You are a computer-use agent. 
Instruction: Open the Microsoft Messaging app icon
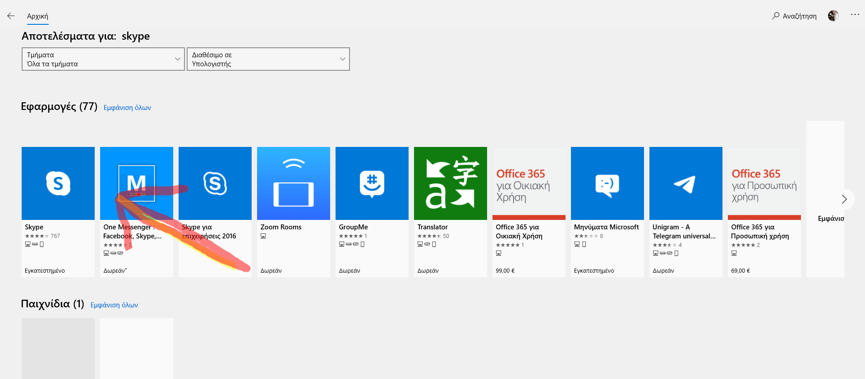click(607, 183)
